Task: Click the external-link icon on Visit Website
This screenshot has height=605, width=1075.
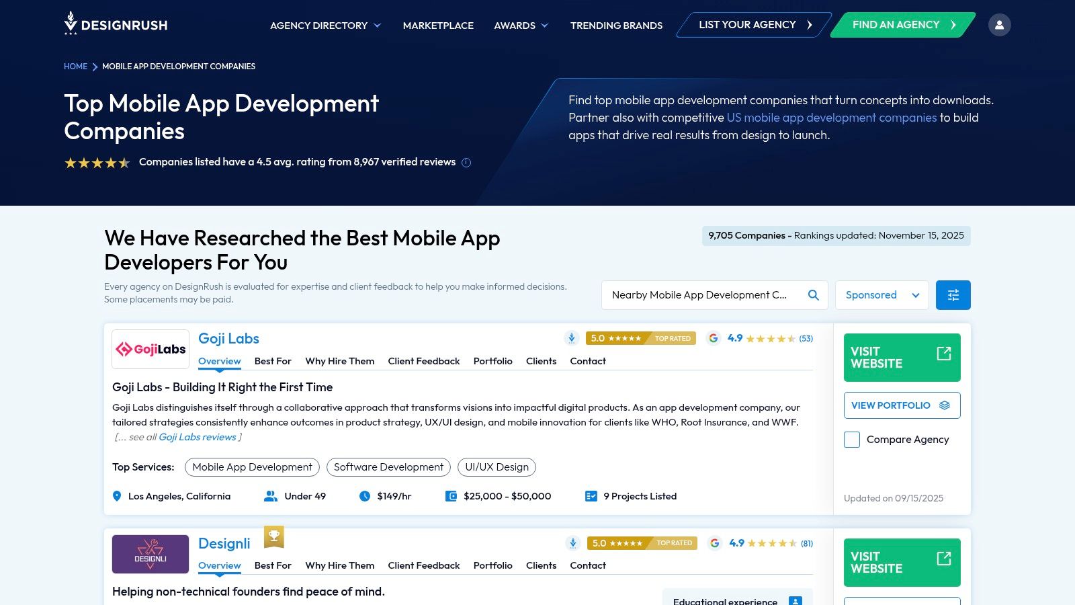Action: 945,352
